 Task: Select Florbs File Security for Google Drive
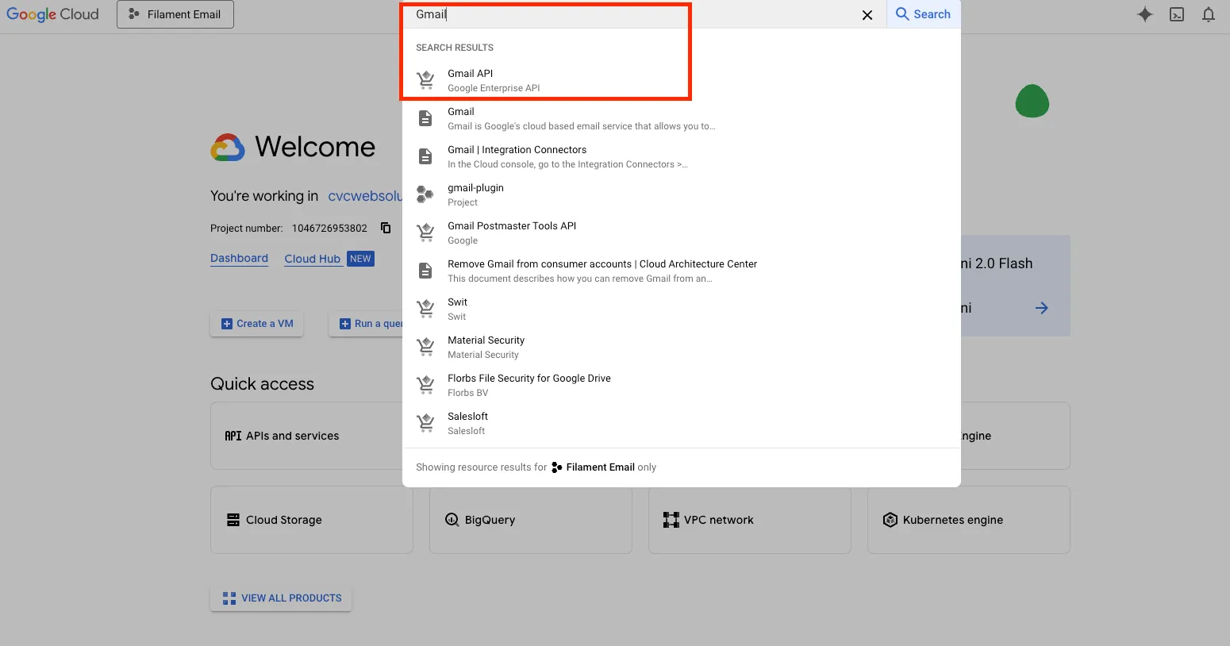(682, 385)
